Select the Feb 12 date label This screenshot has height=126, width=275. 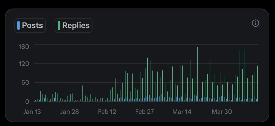(x=107, y=112)
